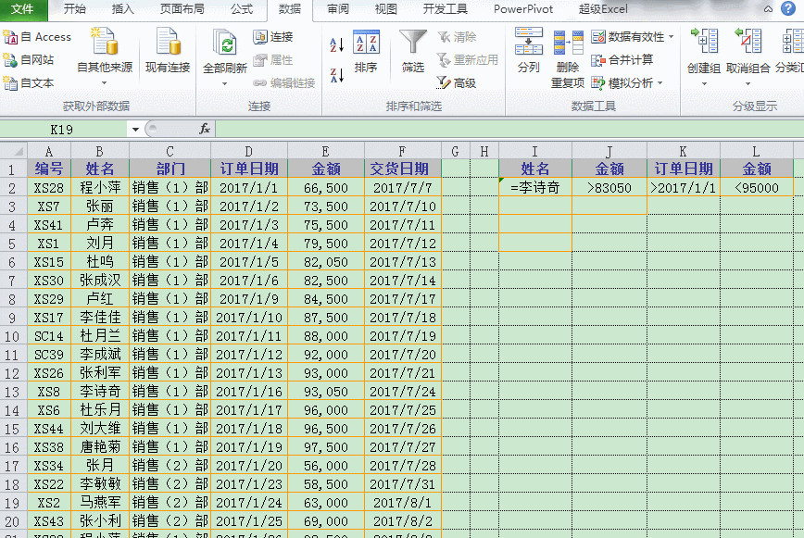Select cell 销售（2）部 in row 17

[x=170, y=466]
